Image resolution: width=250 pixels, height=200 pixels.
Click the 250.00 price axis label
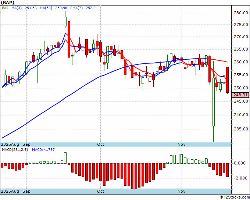click(x=241, y=88)
